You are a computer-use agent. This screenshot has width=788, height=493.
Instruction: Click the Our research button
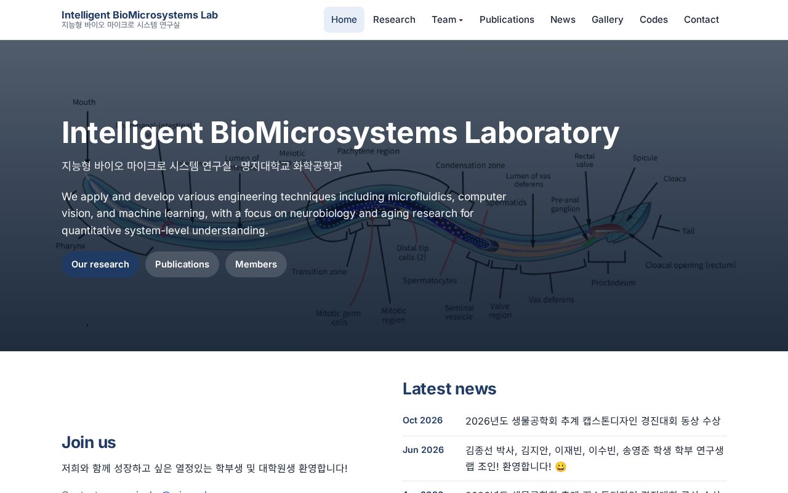(100, 264)
